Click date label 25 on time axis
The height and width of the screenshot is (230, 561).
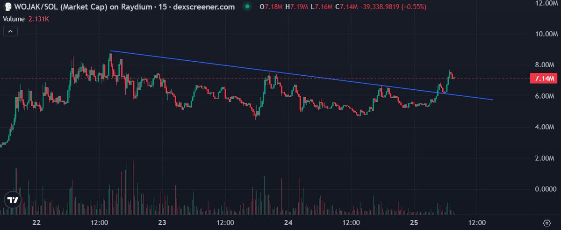[414, 223]
